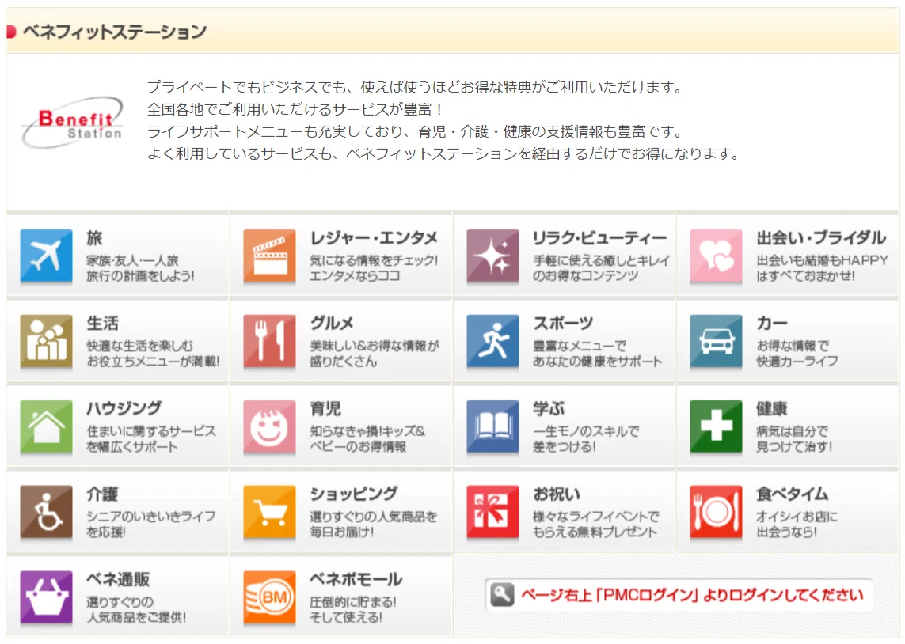
Task: Open the 生活 category title
Action: (103, 323)
